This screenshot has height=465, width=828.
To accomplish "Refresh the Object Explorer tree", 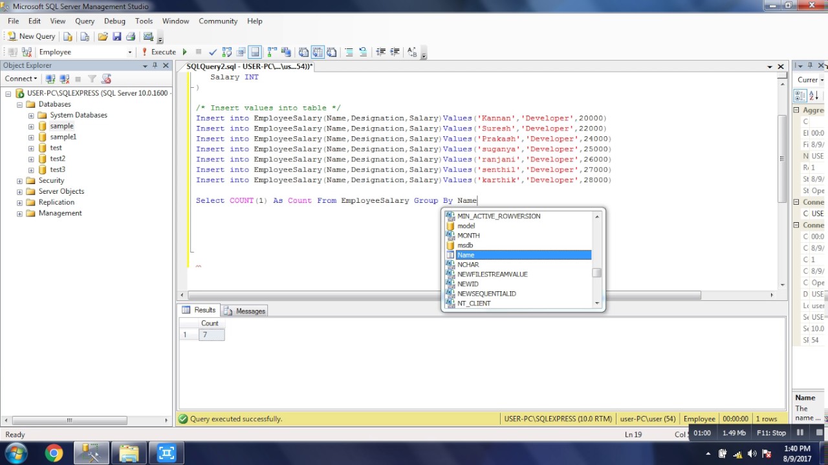I will click(106, 79).
